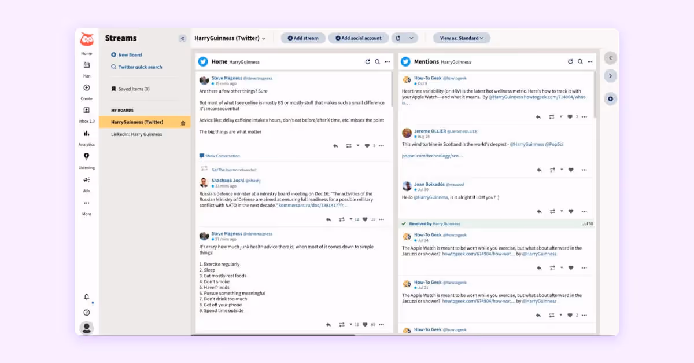
Task: Open the Plan calendar section
Action: coord(86,69)
